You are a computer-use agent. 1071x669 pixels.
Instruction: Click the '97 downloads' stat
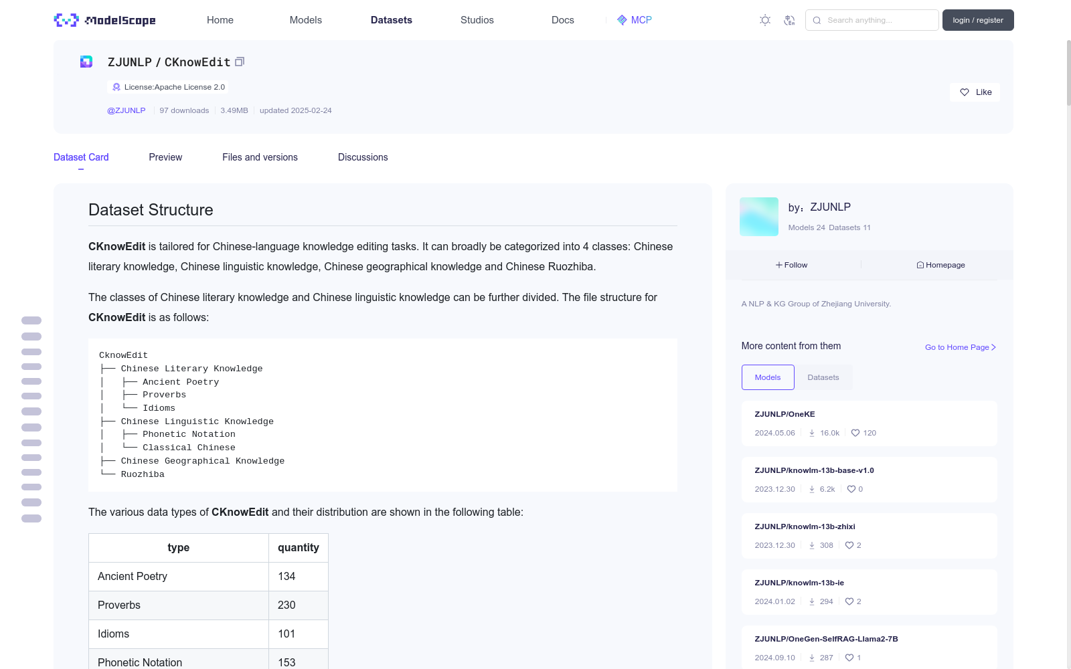[x=184, y=110]
